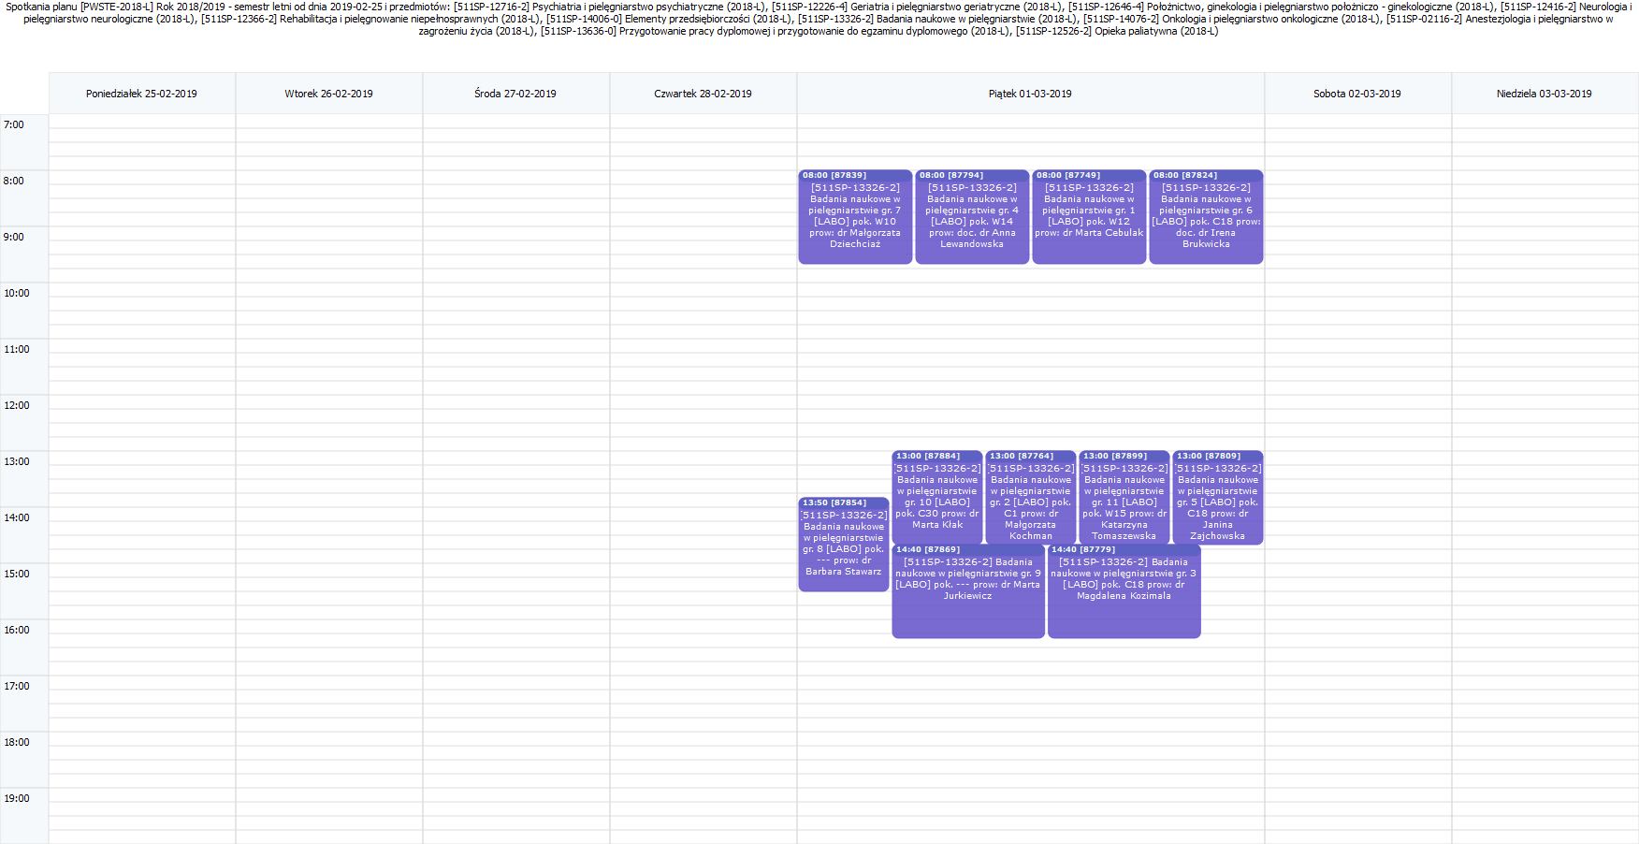
Task: Open the 13:00 group 10 event with dr Marta Kłak
Action: 937,498
